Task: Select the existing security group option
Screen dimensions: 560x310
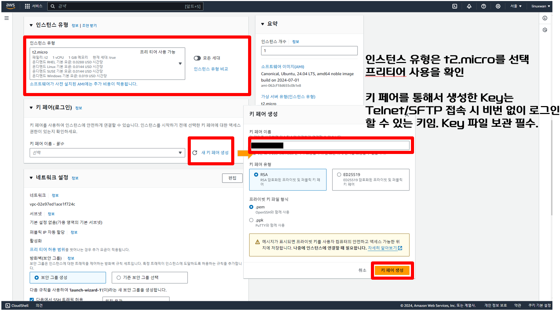Action: point(149,278)
